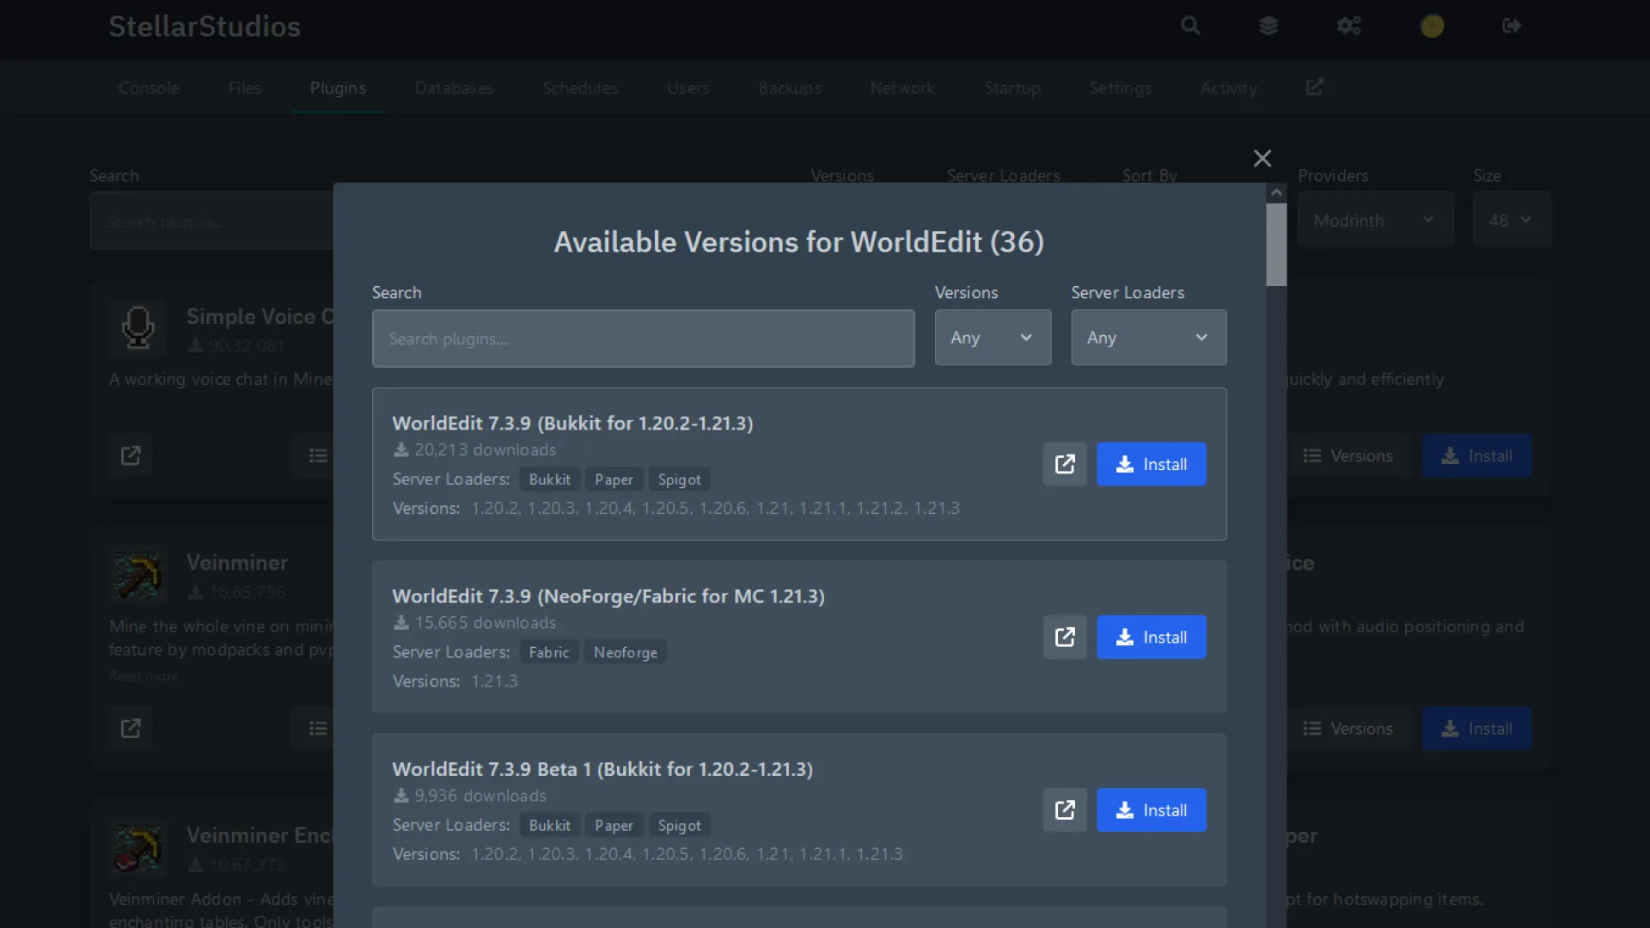Viewport: 1650px width, 928px height.
Task: Open the Versions dropdown in the modal
Action: click(993, 338)
